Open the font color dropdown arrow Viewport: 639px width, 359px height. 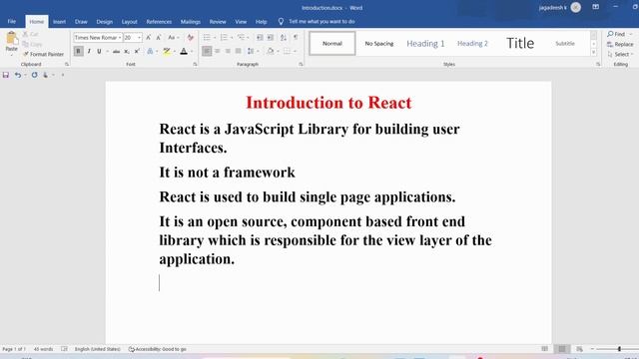(191, 51)
